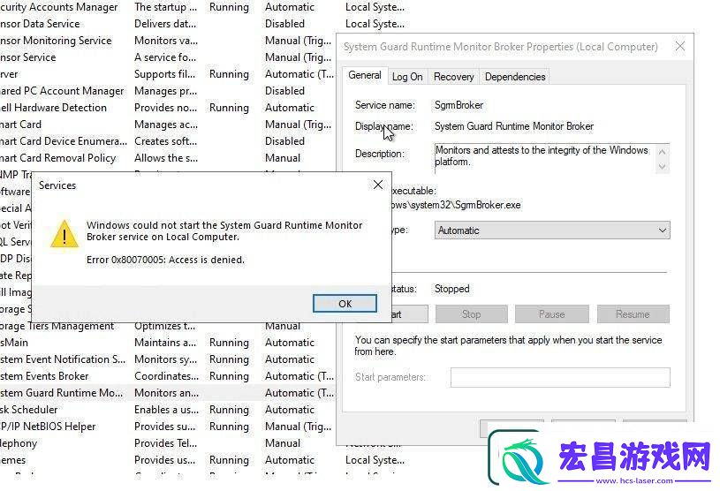The height and width of the screenshot is (491, 720).
Task: Select the TCP/IP NetBIOS Helper row
Action: 168,427
